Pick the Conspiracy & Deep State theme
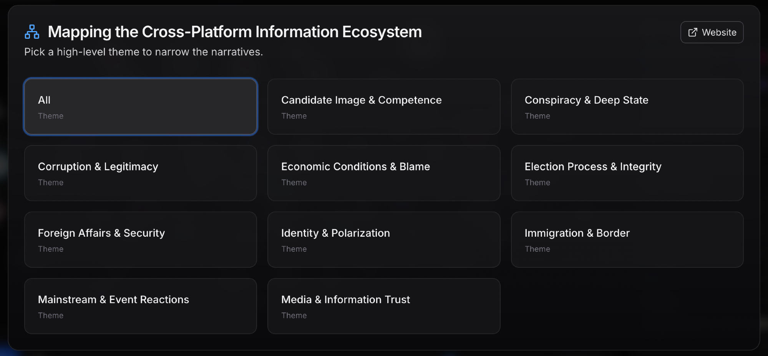 click(627, 107)
